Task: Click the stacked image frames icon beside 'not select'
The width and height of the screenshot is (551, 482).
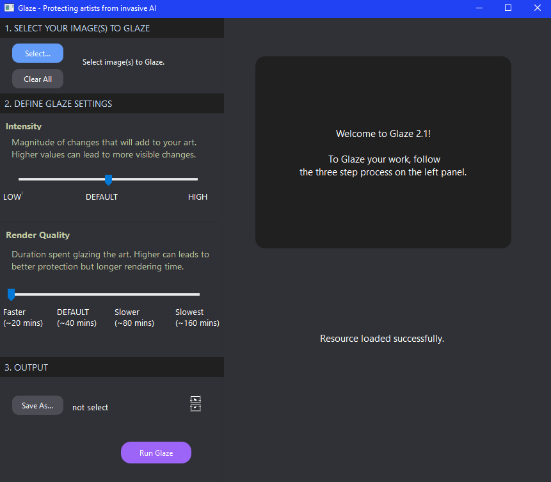Action: [x=195, y=404]
